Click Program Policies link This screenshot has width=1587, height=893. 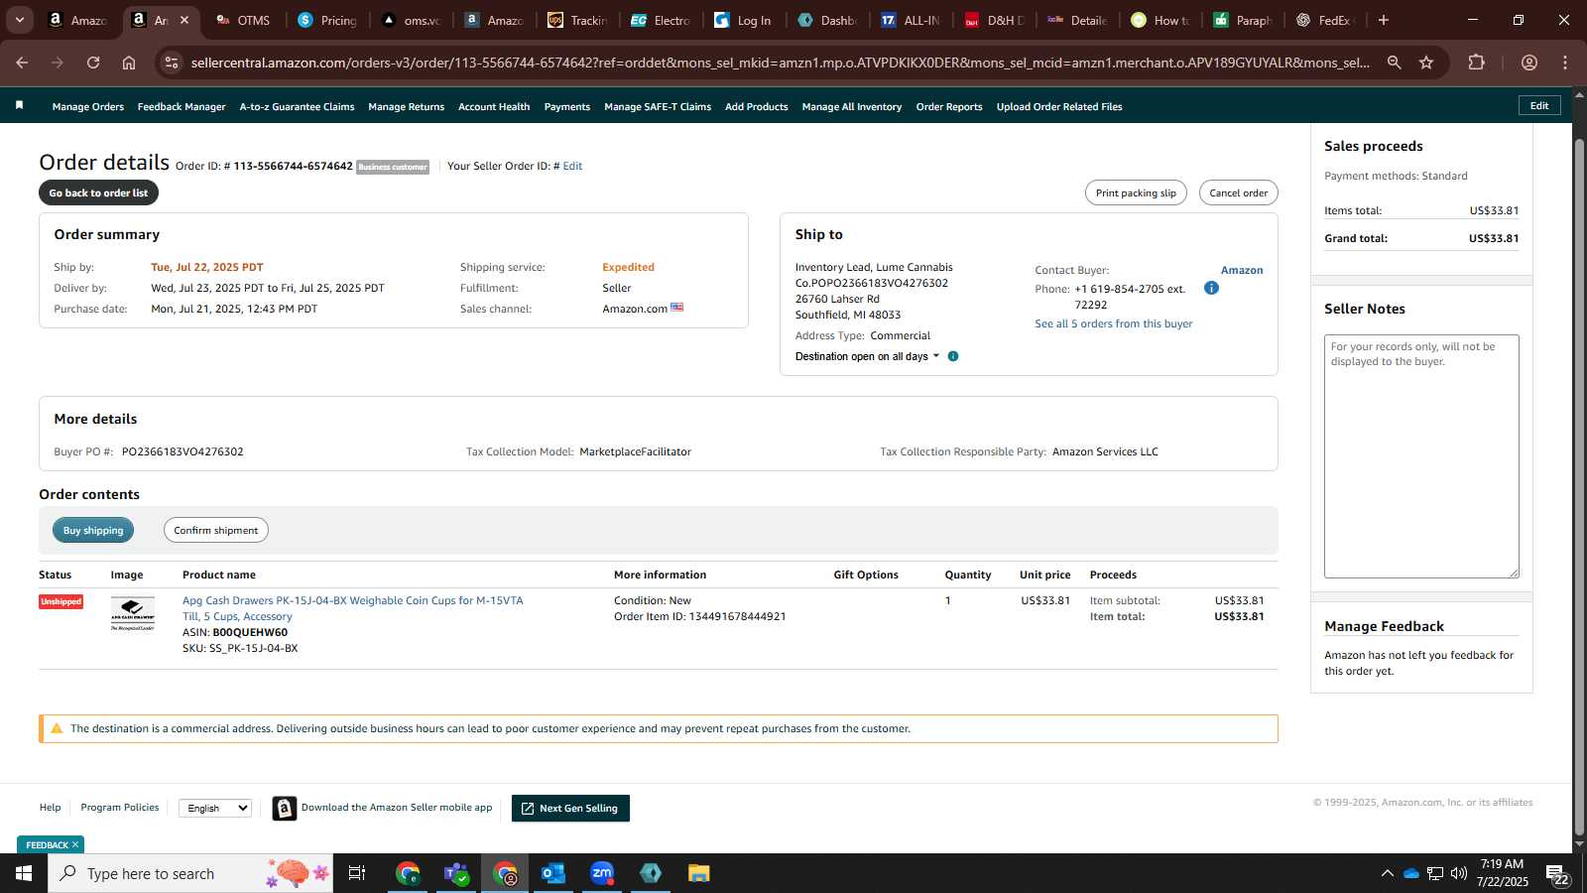point(120,808)
